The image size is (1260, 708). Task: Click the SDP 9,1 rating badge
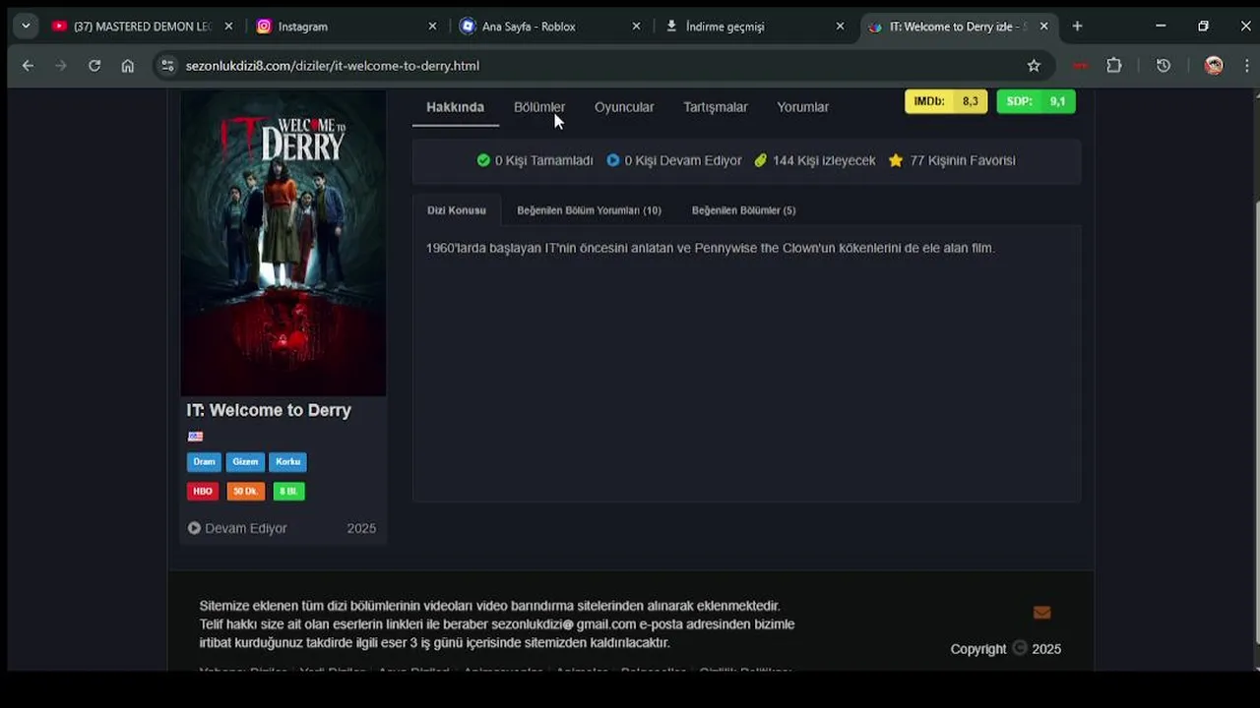(x=1036, y=101)
